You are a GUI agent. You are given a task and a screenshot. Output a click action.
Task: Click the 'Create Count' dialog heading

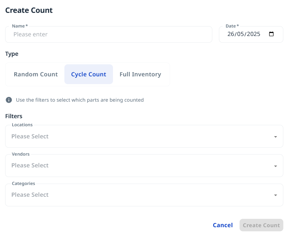(x=29, y=10)
